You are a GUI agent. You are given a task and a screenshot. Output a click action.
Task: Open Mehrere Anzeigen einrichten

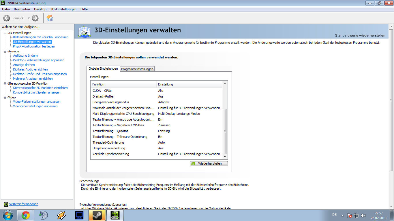[x=33, y=79]
